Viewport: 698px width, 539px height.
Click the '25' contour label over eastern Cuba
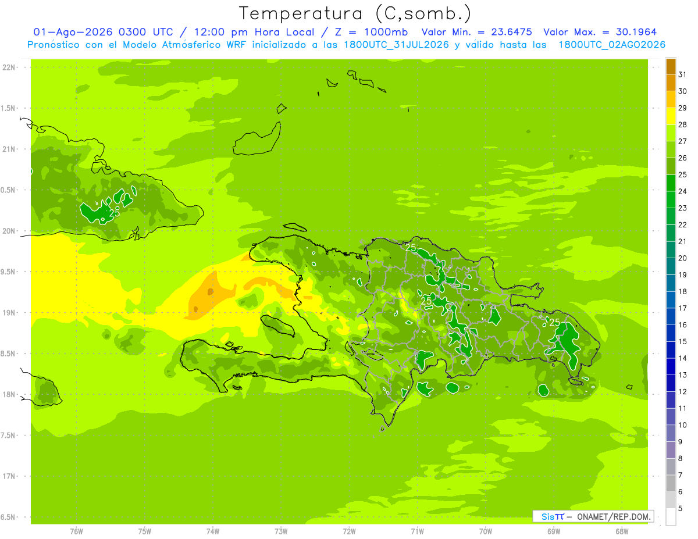(x=115, y=212)
